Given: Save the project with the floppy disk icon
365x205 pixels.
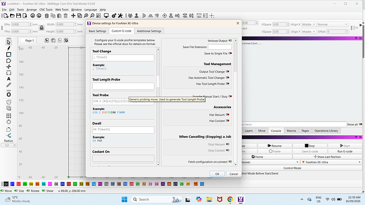Looking at the screenshot, I should 19,15.
